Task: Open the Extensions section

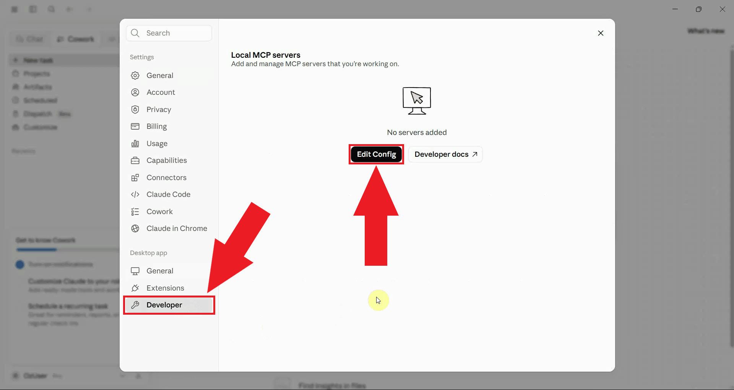Action: click(169, 288)
